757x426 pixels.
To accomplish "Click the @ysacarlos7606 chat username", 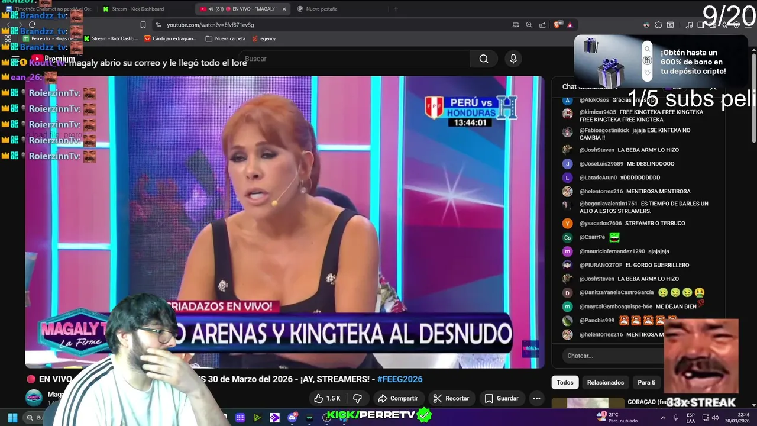I will pos(600,223).
